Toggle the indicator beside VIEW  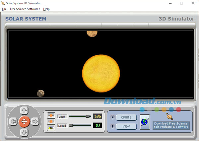[x=112, y=126]
